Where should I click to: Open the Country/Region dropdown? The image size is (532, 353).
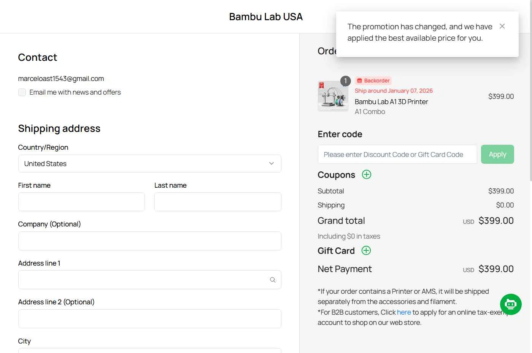[x=150, y=164]
